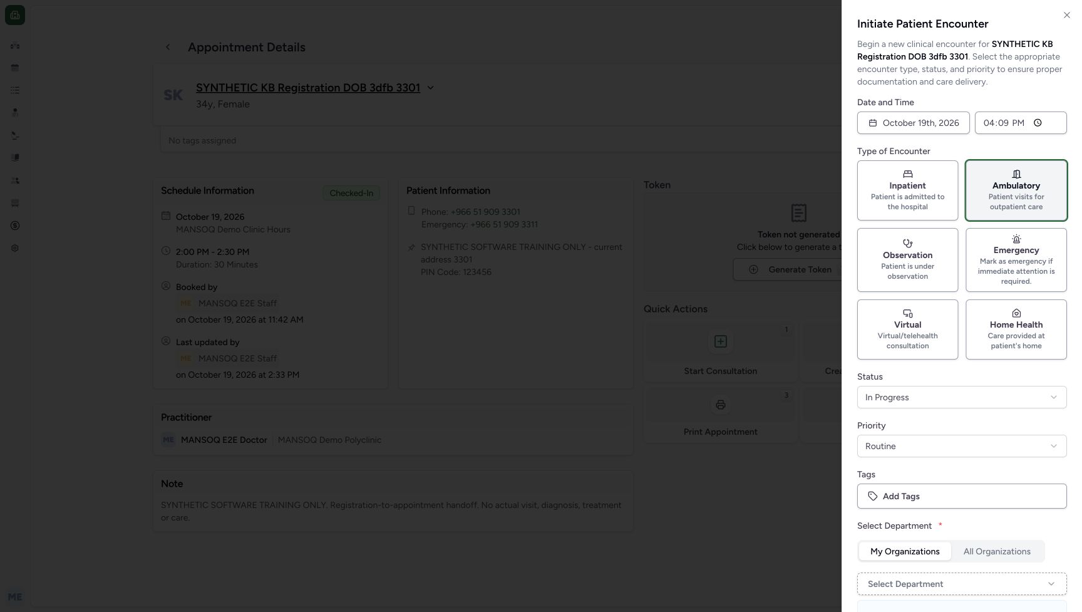
Task: Open the Select Department dropdown
Action: pyautogui.click(x=962, y=584)
